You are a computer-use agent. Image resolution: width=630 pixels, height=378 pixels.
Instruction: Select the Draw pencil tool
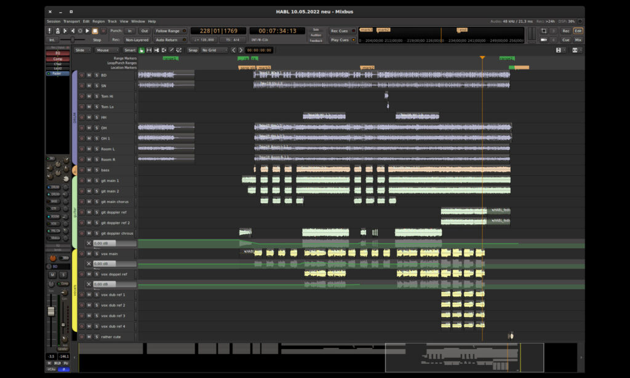(171, 50)
